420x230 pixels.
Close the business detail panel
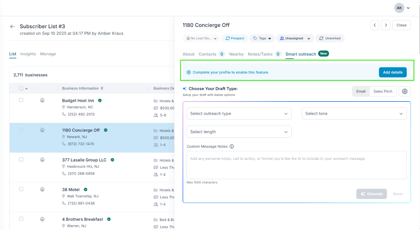point(401,25)
